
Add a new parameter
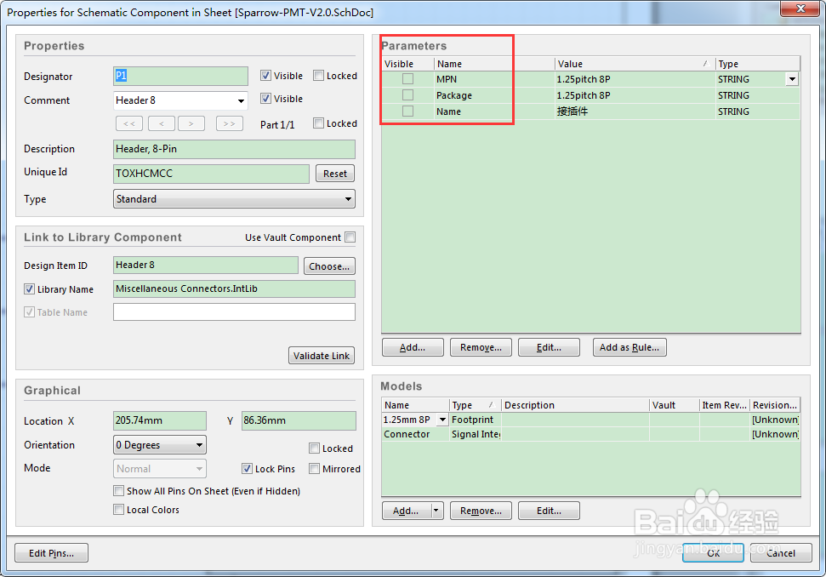click(412, 346)
